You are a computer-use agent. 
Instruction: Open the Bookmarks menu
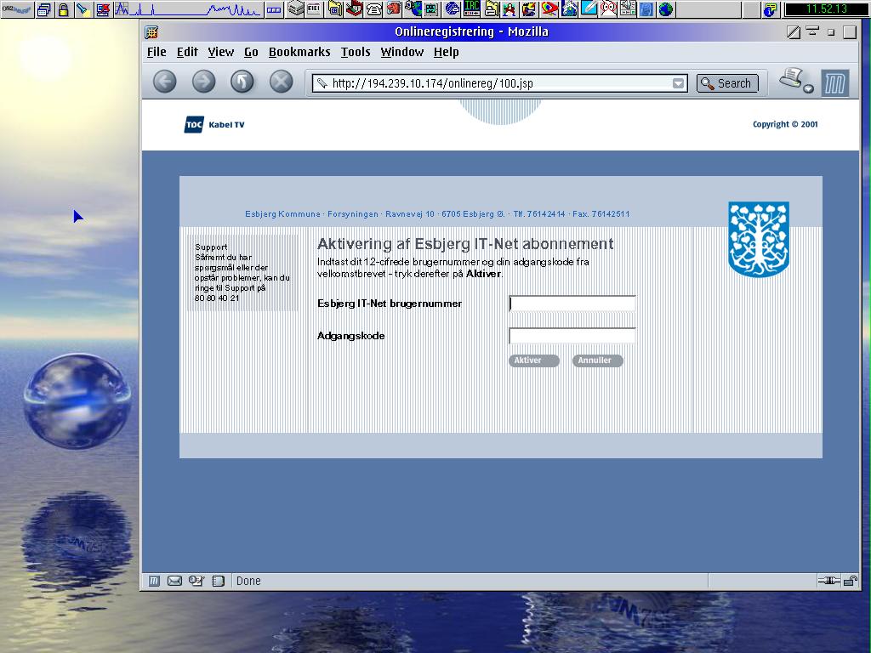pos(299,52)
